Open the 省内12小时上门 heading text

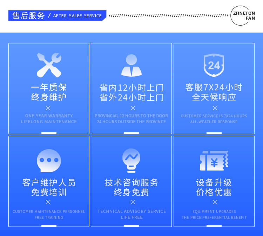coord(131,88)
